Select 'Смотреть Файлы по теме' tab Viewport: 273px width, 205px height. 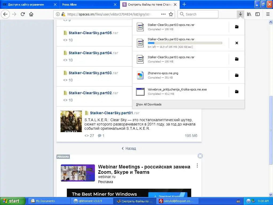click(150, 5)
